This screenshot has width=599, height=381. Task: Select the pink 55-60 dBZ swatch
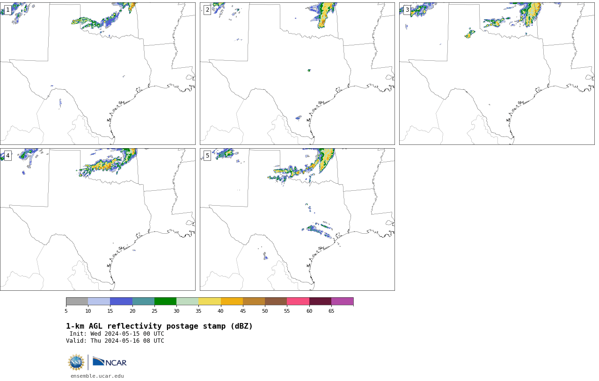pos(298,301)
